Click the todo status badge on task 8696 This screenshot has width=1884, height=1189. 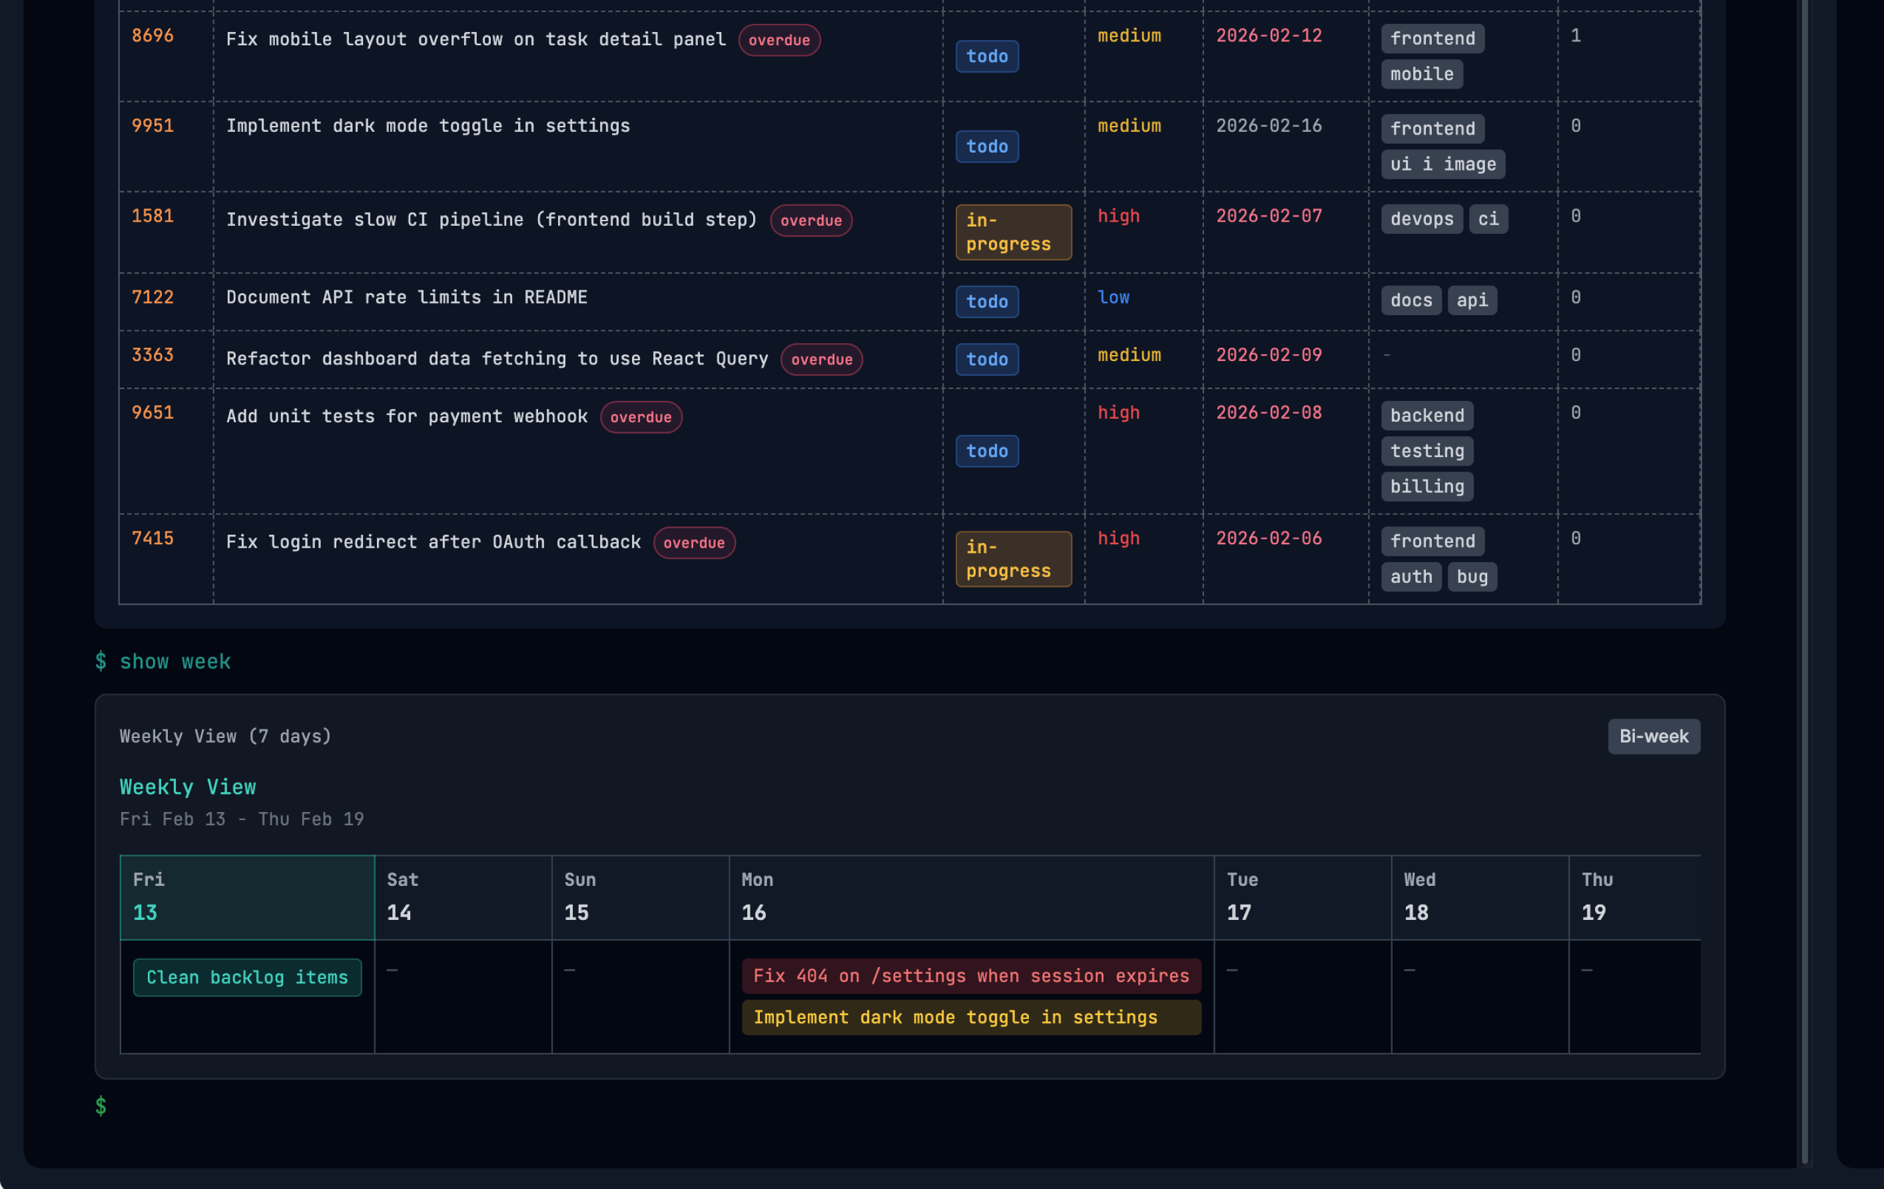click(986, 57)
